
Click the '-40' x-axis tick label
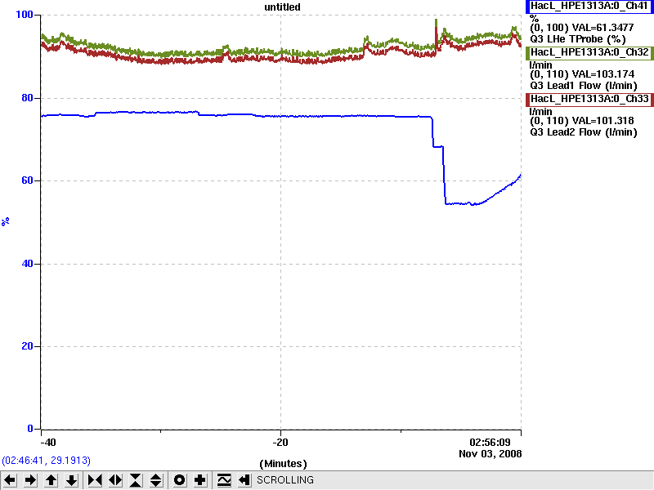point(48,443)
